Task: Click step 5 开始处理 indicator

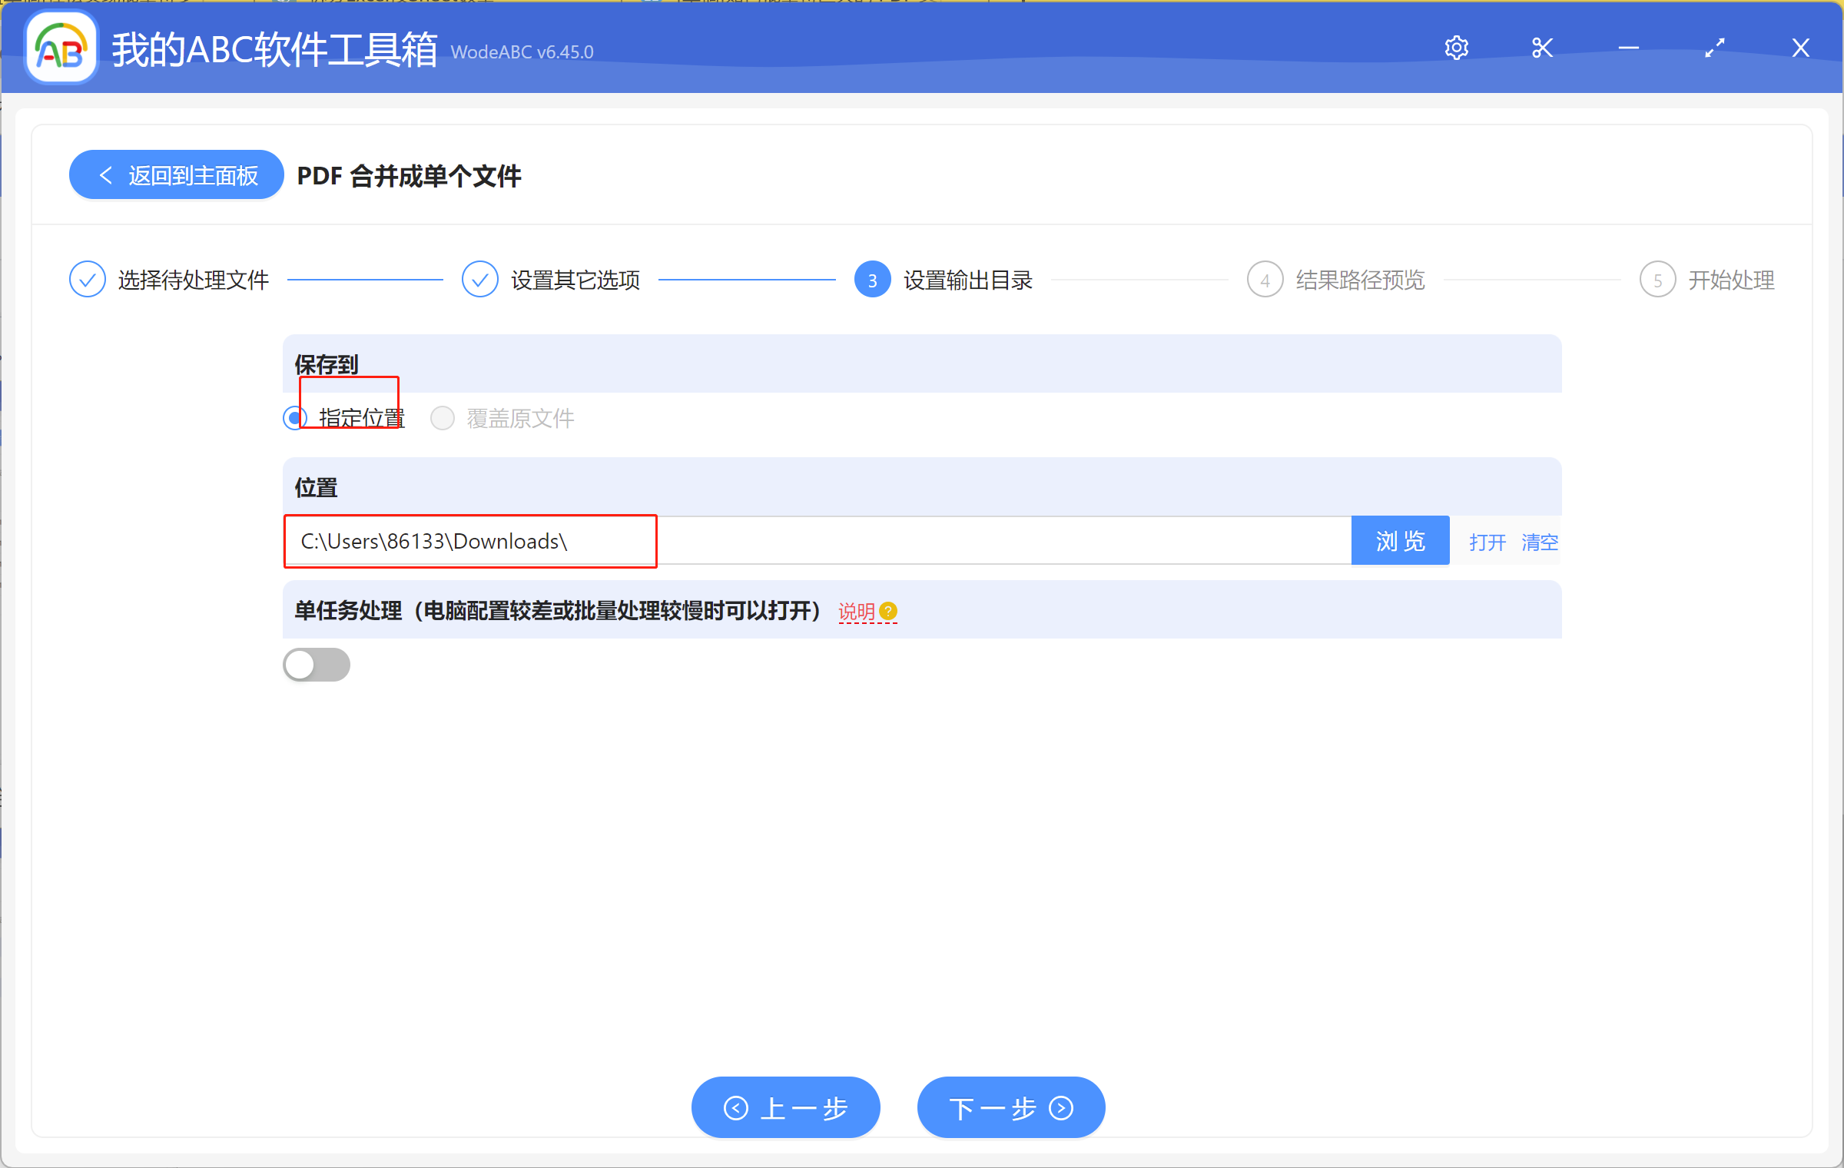Action: (1657, 279)
